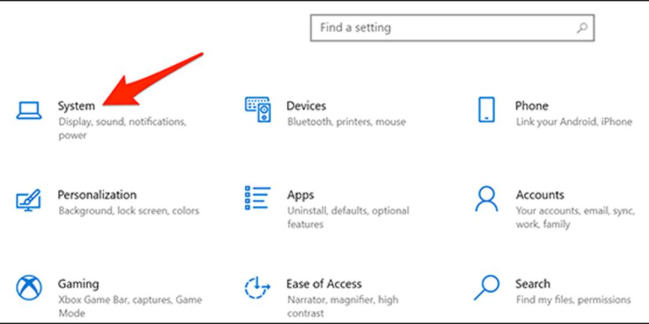Select the Accounts heading
Screen dimensions: 649x324
click(x=540, y=194)
